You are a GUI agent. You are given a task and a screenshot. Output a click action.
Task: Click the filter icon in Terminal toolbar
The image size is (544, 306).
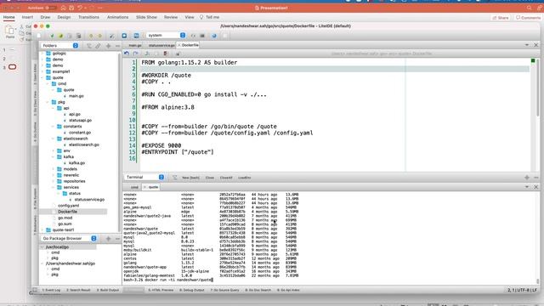[174, 178]
